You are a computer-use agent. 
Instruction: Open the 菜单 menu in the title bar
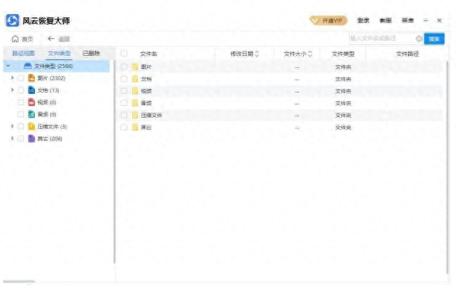tap(408, 20)
